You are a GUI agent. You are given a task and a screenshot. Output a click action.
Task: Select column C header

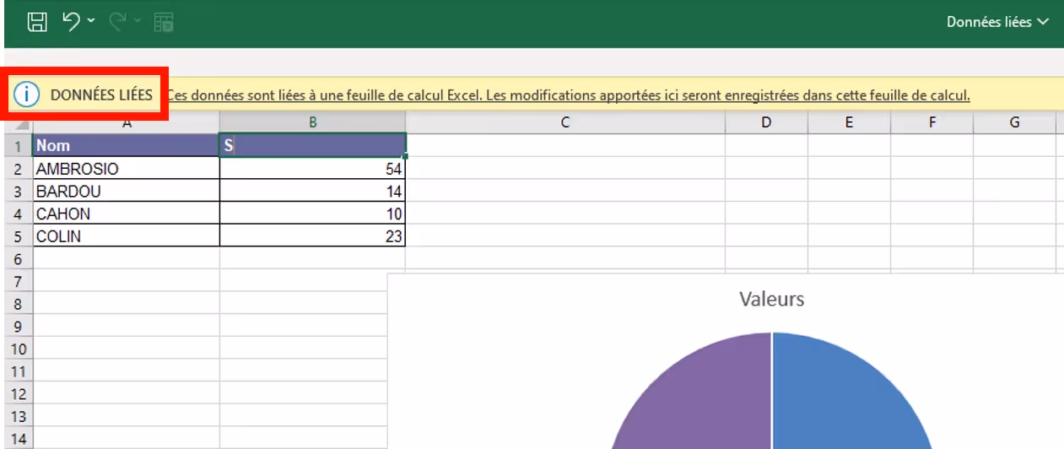564,123
